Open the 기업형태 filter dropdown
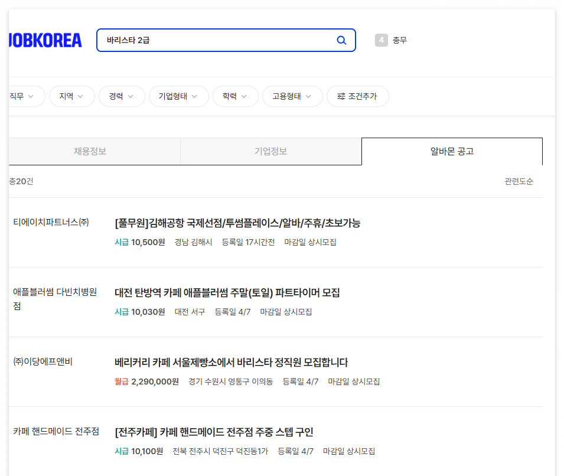The image size is (564, 476). (178, 96)
